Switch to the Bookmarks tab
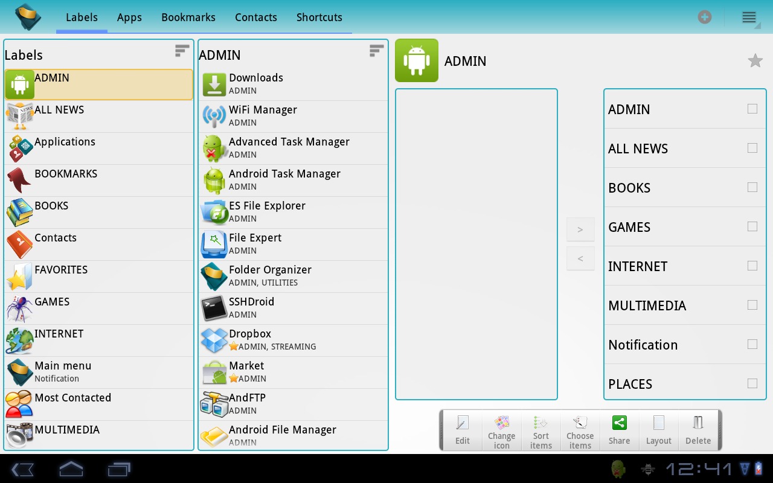The height and width of the screenshot is (483, 773). pos(188,18)
